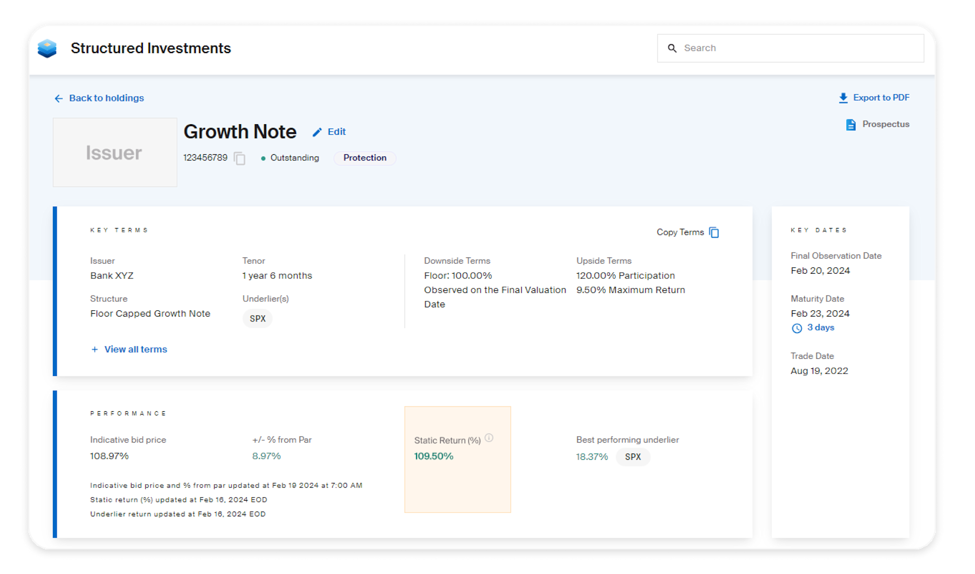
Task: Click the search magnifier icon
Action: click(672, 48)
